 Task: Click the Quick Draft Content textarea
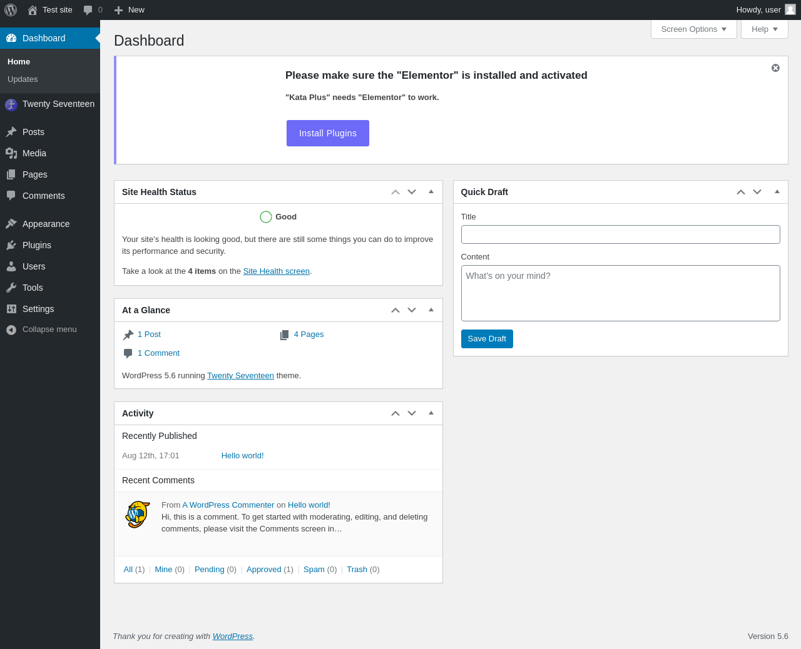pyautogui.click(x=621, y=293)
